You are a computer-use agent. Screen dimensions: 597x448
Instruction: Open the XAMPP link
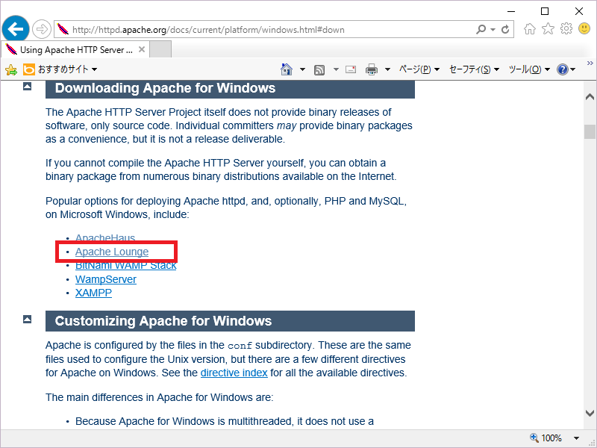(93, 293)
